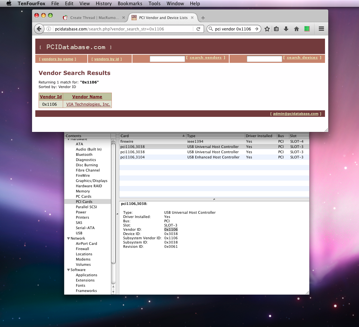Open the Window menu
The image size is (359, 327).
[175, 4]
